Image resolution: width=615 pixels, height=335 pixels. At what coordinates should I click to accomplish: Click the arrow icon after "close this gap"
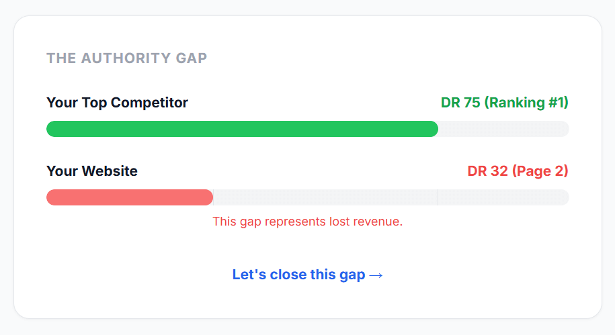point(376,275)
